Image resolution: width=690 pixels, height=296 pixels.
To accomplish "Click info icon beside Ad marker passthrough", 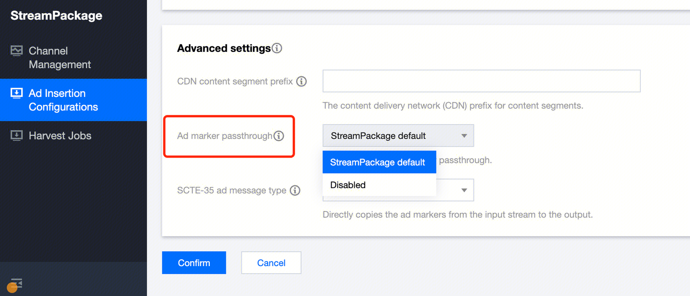I will point(279,136).
